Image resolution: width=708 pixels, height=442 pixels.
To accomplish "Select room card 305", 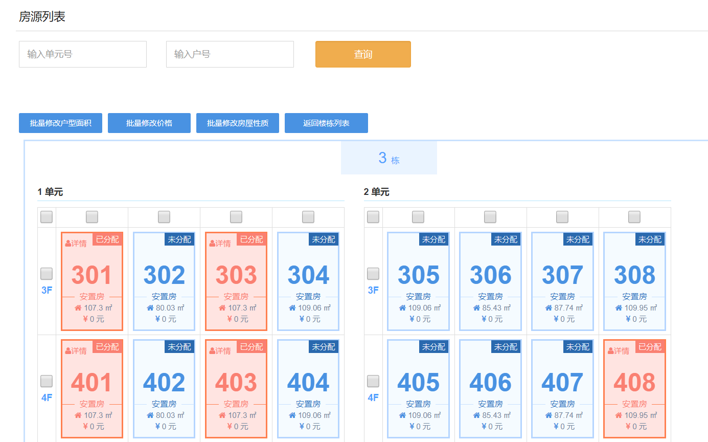I will pyautogui.click(x=418, y=281).
